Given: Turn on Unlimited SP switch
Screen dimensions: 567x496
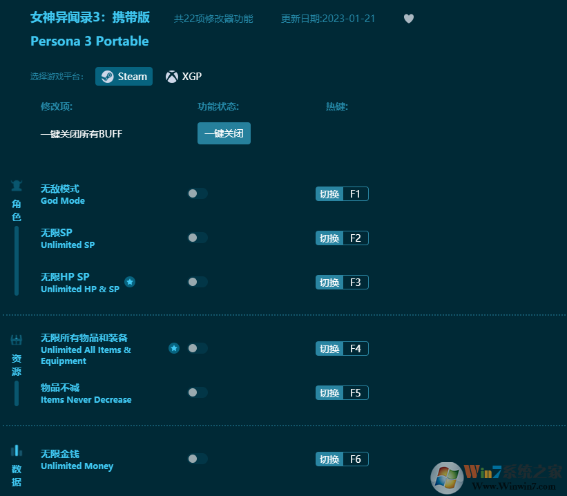Looking at the screenshot, I should point(198,238).
